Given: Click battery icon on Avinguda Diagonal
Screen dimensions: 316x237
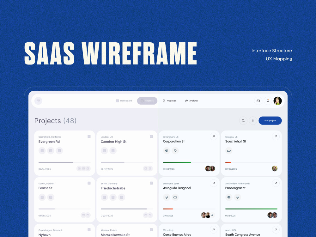Looking at the screenshot, I should pos(175,197).
